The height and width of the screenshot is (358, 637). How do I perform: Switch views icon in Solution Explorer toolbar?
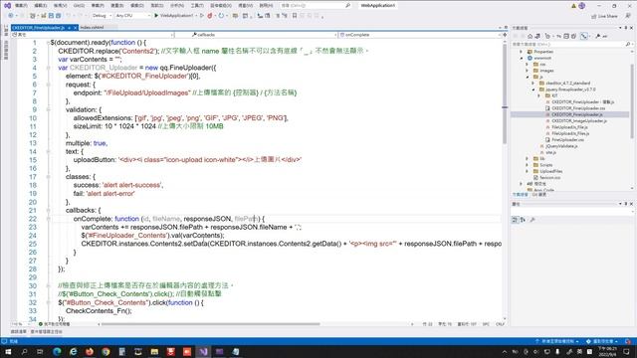pos(537,36)
